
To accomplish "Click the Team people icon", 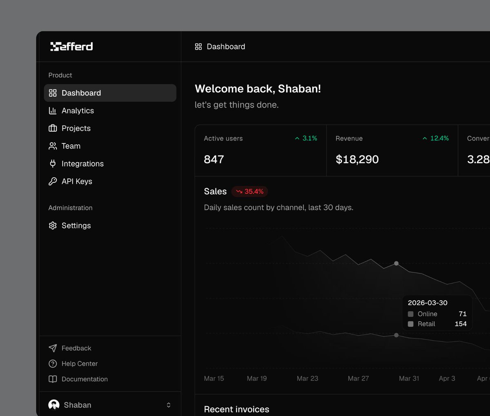I will [53, 146].
